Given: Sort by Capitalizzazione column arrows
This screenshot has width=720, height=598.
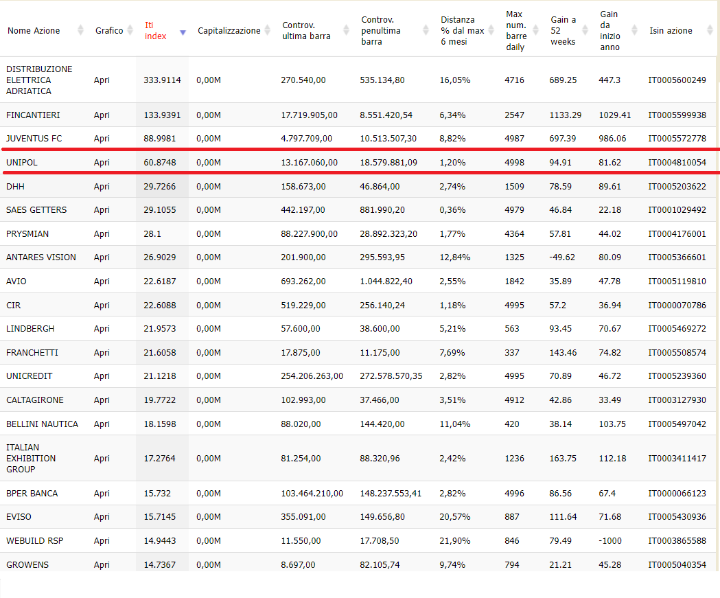Looking at the screenshot, I should (267, 30).
